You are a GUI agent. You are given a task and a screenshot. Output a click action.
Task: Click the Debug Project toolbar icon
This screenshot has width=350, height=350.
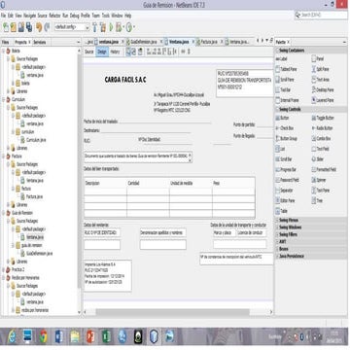click(119, 27)
